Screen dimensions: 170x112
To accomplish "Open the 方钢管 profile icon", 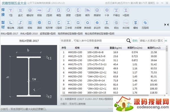I will click(x=78, y=23).
